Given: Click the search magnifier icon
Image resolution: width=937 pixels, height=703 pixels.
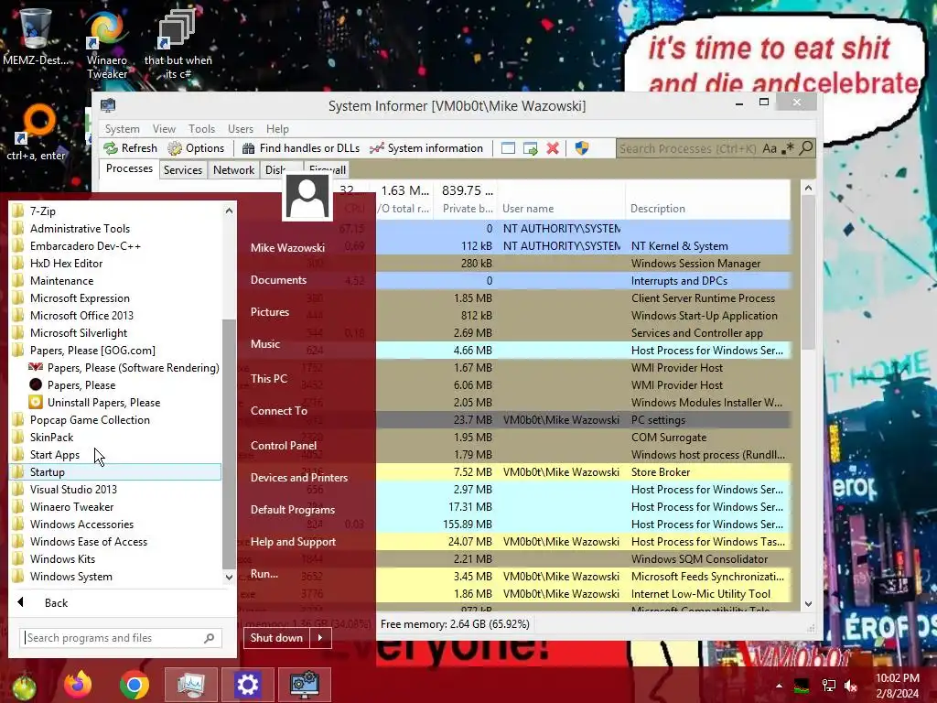Looking at the screenshot, I should click(x=805, y=147).
